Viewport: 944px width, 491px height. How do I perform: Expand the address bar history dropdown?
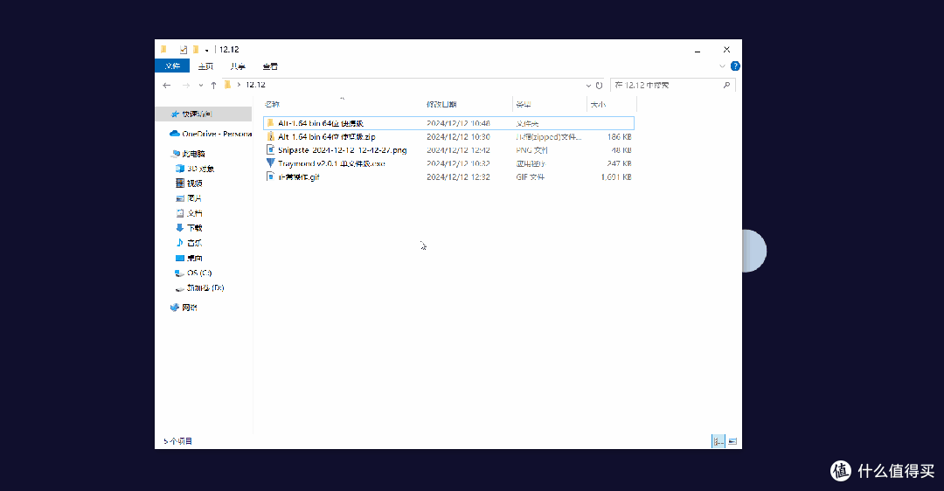(x=588, y=86)
